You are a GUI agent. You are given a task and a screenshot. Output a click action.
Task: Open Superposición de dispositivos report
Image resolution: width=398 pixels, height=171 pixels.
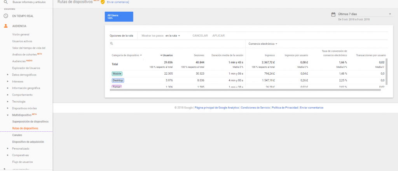coord(30,122)
